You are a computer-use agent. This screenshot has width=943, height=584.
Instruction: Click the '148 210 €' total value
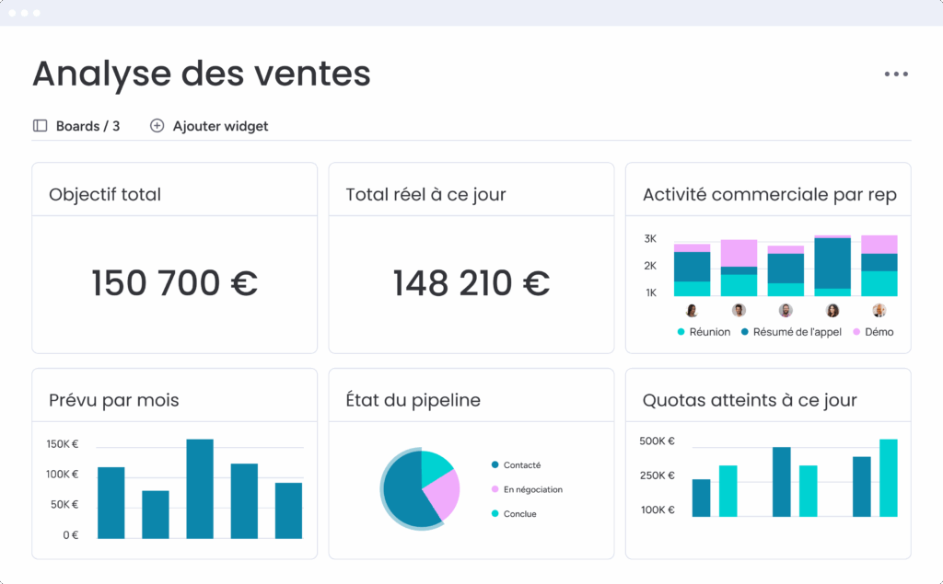pyautogui.click(x=471, y=283)
